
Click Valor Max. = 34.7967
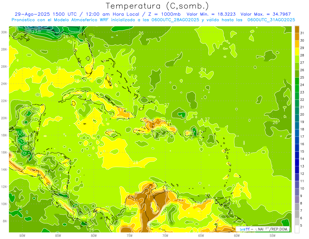265,14
